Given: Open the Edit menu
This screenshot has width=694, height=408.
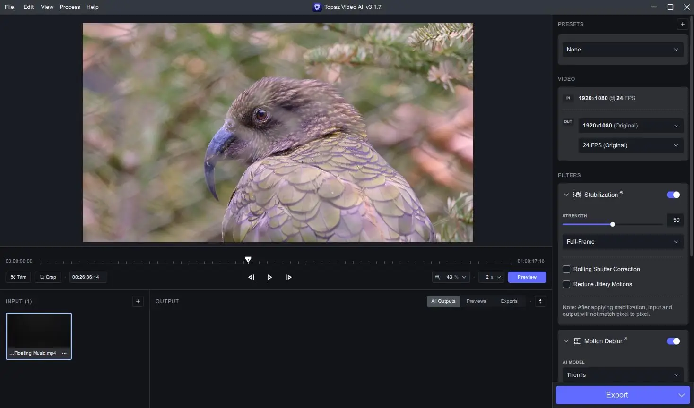Looking at the screenshot, I should click(x=28, y=7).
